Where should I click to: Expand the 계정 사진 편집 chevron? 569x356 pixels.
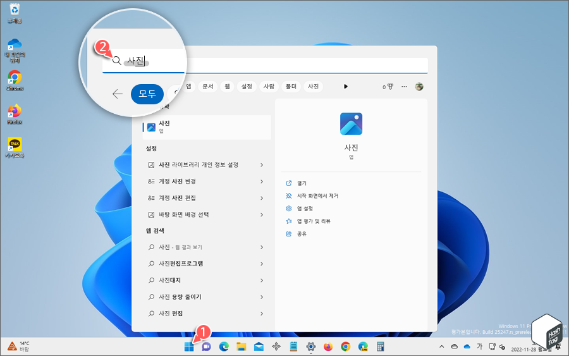point(262,198)
